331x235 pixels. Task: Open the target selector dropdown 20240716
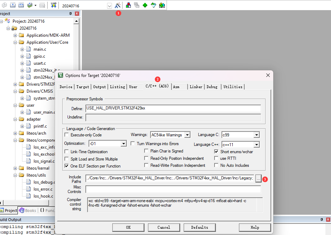tap(110, 6)
